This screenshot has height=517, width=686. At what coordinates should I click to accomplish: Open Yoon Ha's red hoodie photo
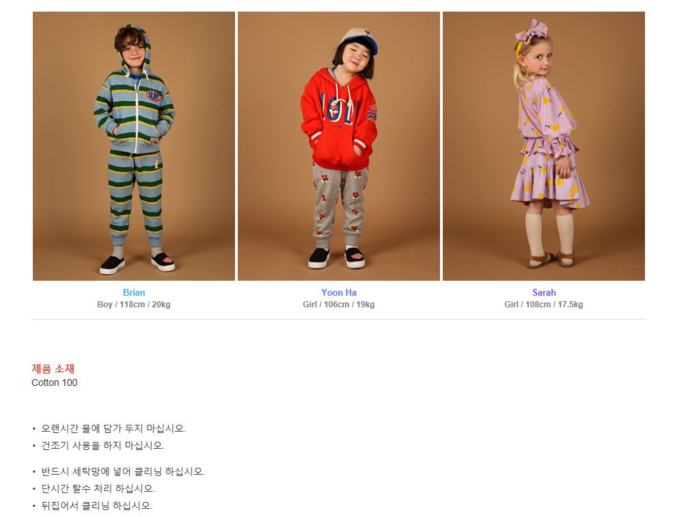[x=339, y=146]
